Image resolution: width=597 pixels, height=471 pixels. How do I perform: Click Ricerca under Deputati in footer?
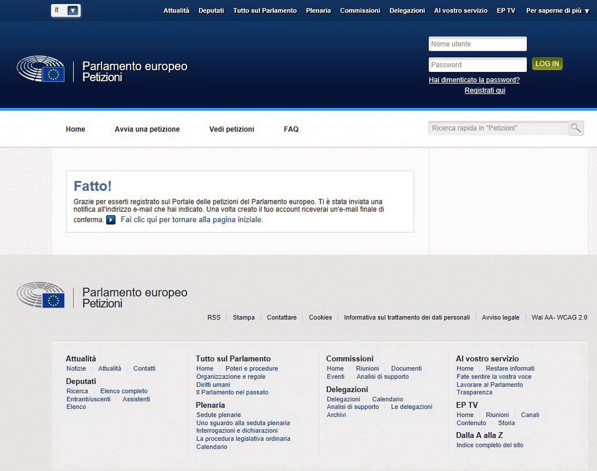click(x=77, y=391)
